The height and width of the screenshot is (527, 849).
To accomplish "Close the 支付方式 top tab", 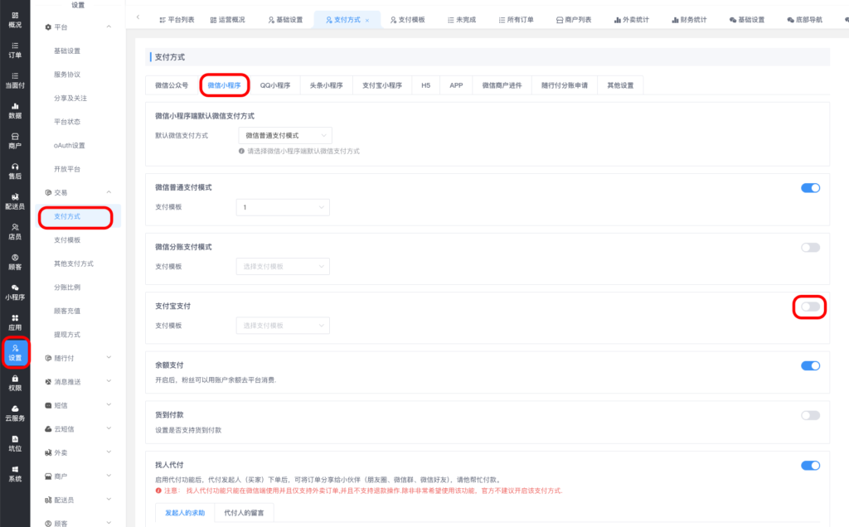I will [x=367, y=19].
